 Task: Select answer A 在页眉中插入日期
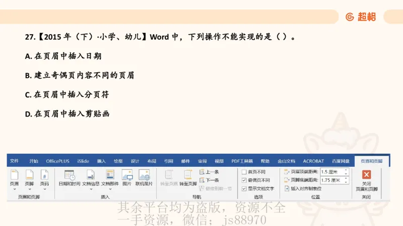[x=63, y=56]
